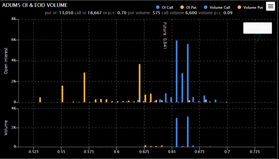Click the OI Call bar at 0.66 strike
The image size is (279, 159).
tap(182, 88)
